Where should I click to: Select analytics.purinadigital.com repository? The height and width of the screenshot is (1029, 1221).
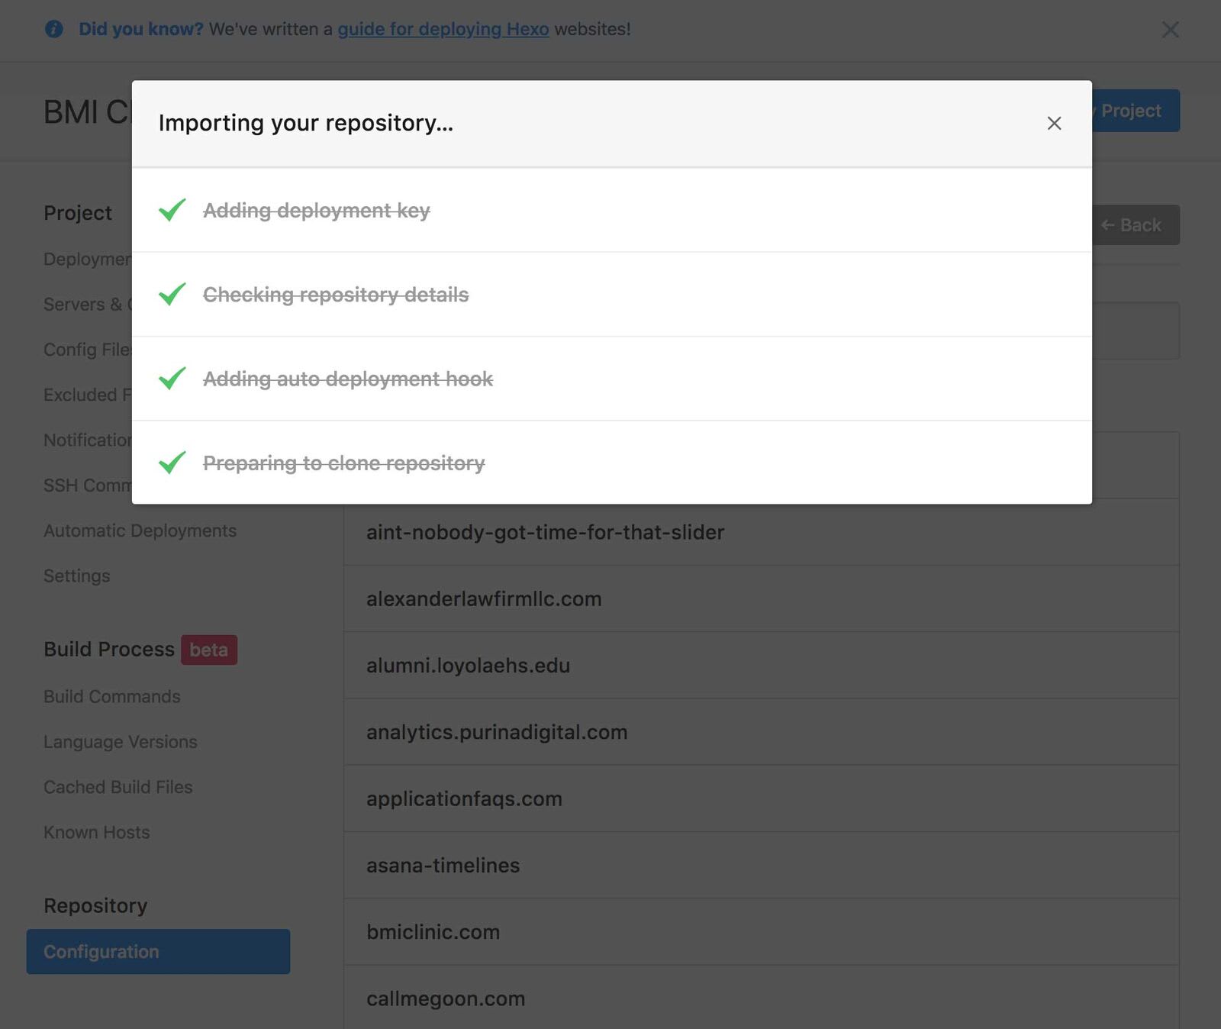762,732
